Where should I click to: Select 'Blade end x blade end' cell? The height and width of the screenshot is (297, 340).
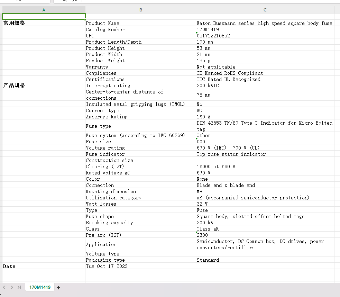265,185
